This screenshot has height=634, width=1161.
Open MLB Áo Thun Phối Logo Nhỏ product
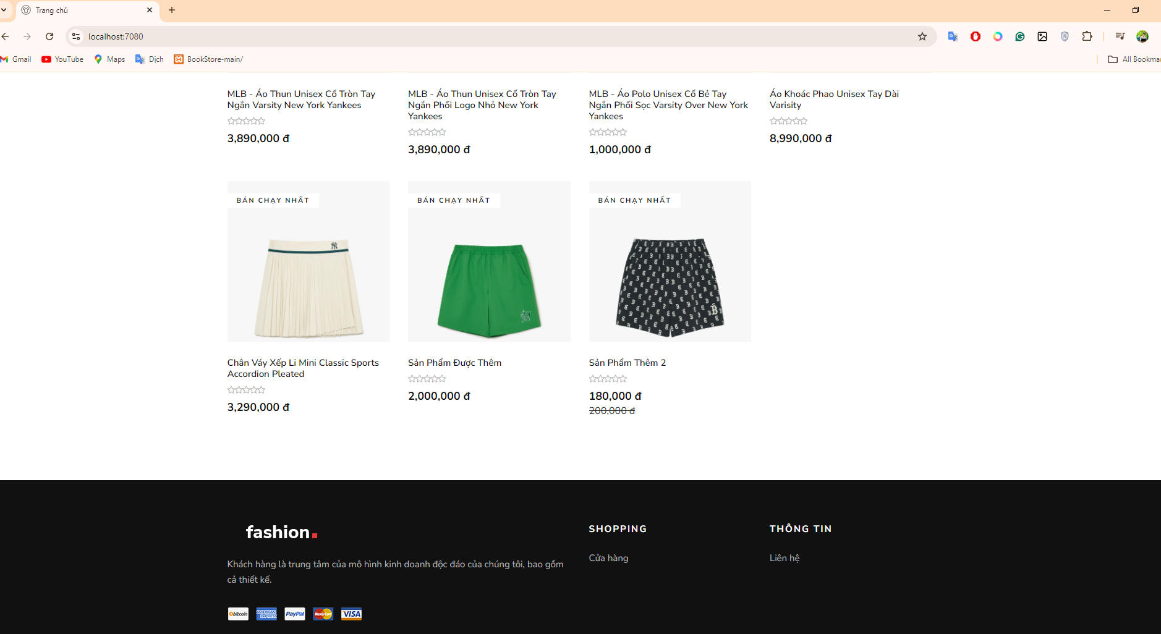point(482,105)
